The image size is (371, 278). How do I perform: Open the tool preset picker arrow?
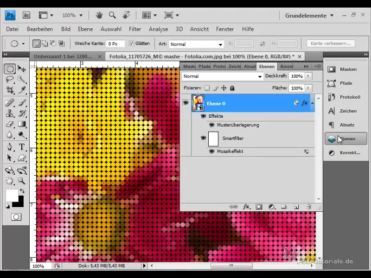click(23, 44)
